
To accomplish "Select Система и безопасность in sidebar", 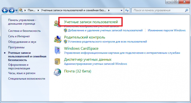I will 24,31.
